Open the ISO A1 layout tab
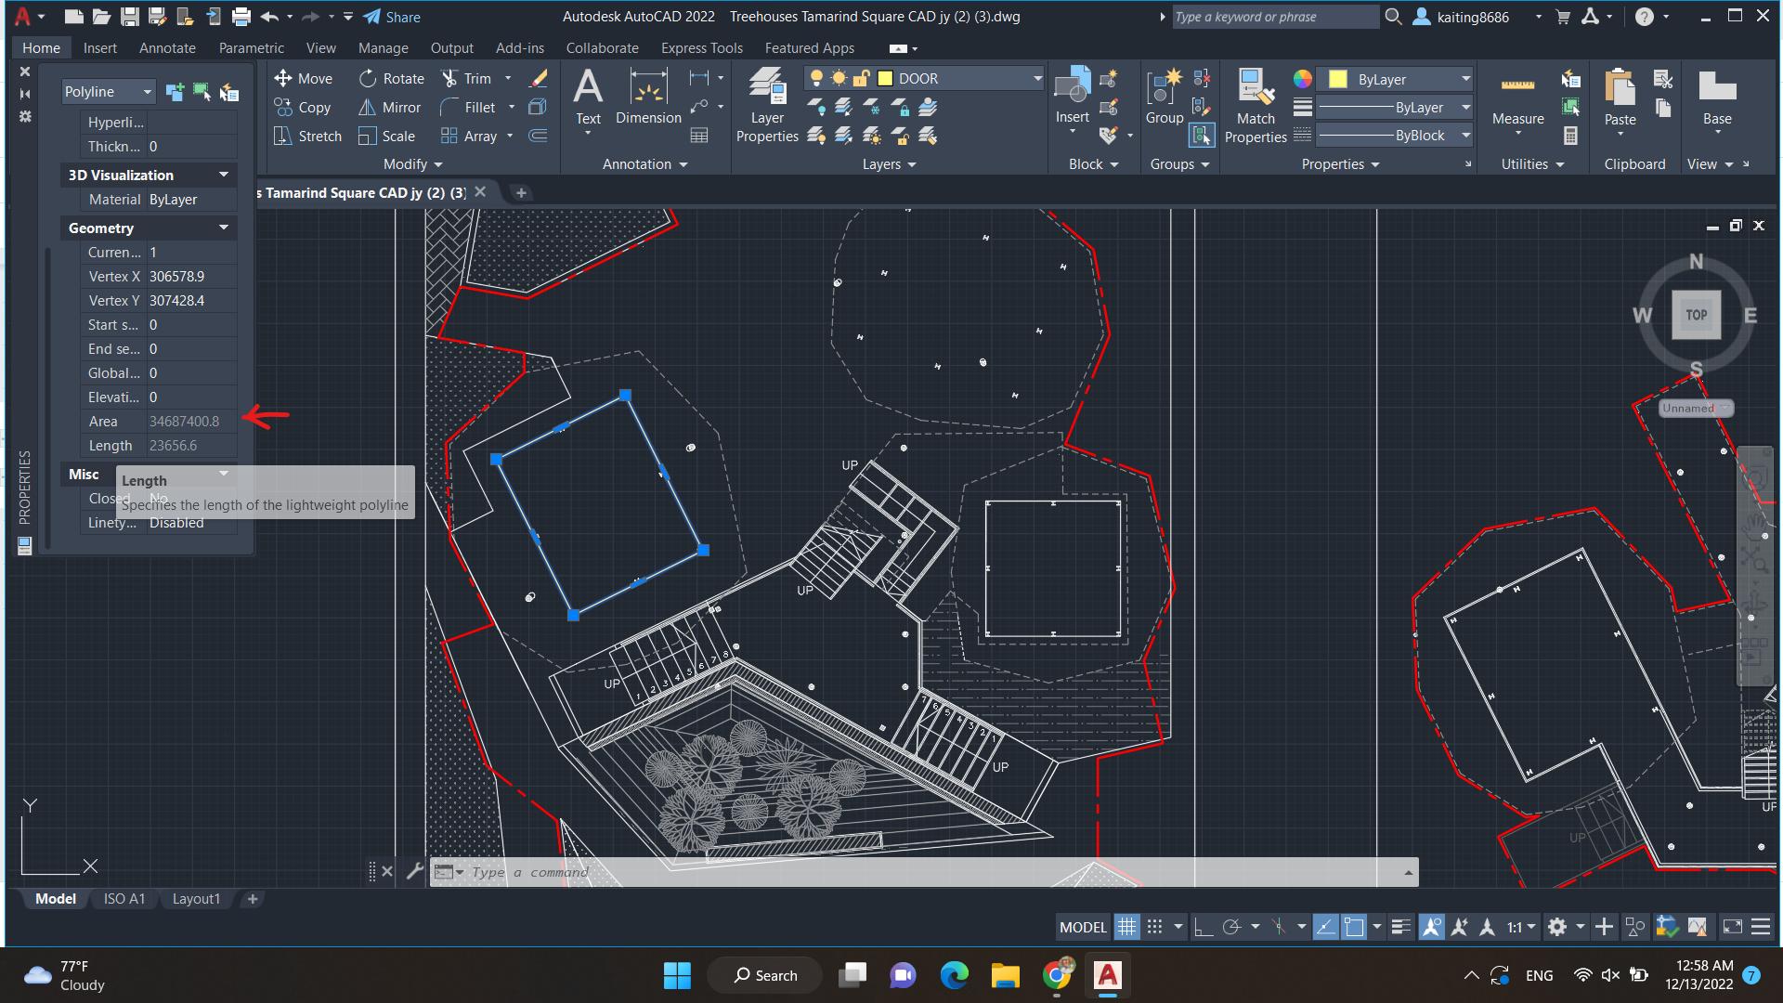This screenshot has width=1783, height=1003. (x=124, y=899)
